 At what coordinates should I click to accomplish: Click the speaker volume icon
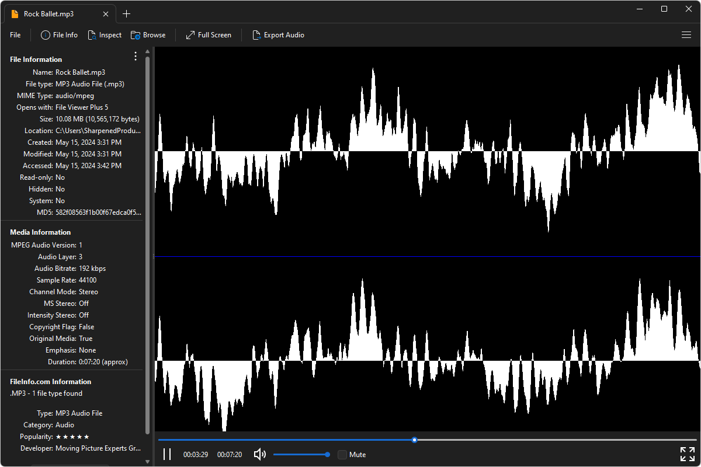coord(259,454)
